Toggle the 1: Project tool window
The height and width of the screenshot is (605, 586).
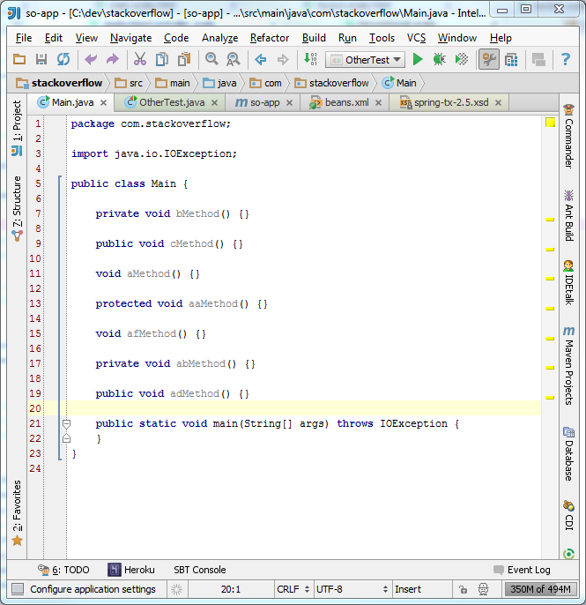pos(17,128)
